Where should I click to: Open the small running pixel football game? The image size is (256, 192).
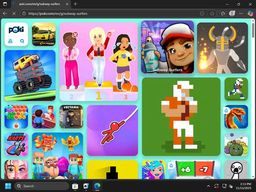[236, 89]
